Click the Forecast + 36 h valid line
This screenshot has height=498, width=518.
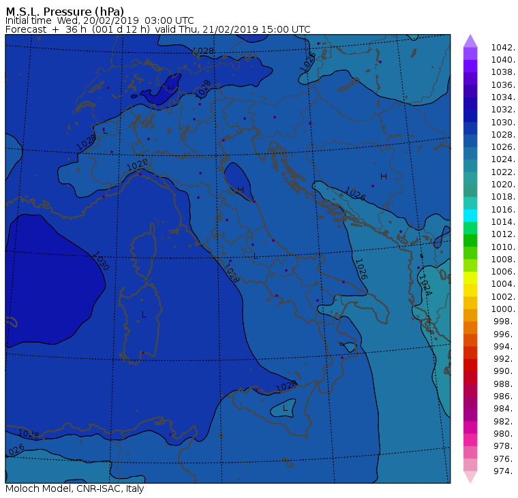[x=158, y=29]
